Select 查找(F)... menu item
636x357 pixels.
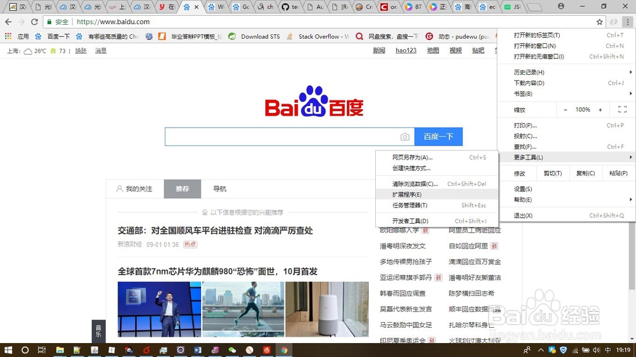click(567, 147)
